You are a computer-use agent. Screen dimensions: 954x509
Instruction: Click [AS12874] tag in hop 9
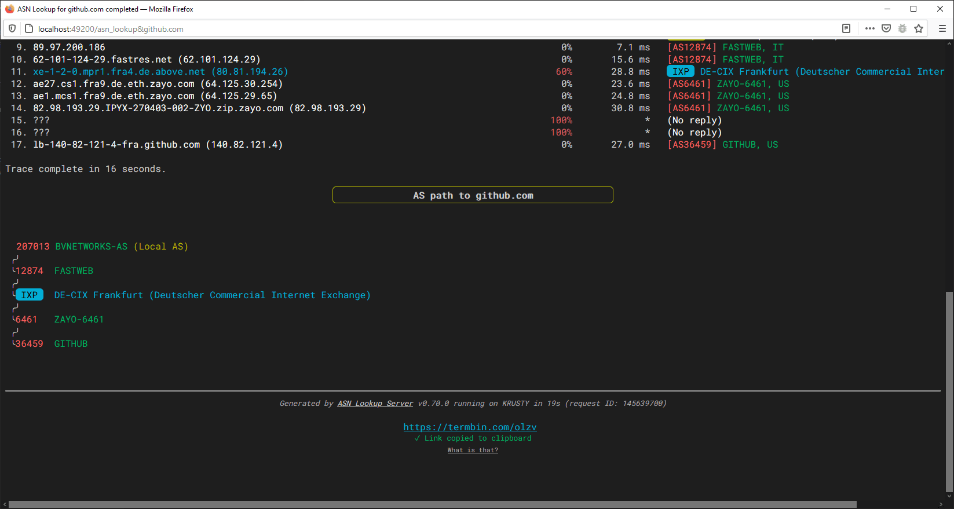[692, 47]
